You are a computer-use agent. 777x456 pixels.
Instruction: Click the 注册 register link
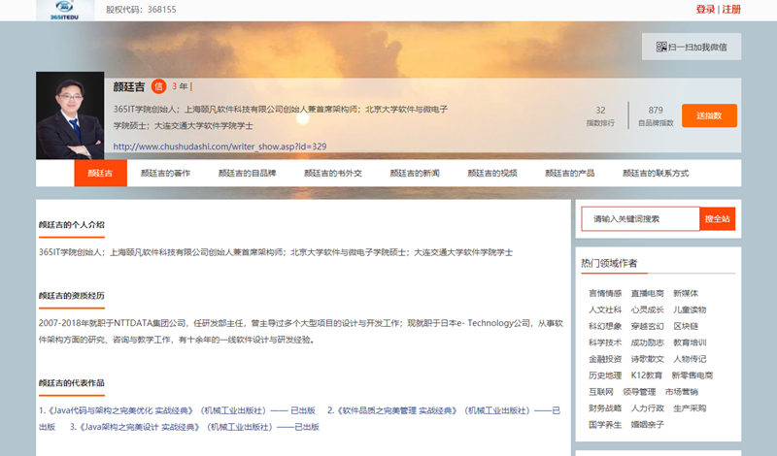[x=731, y=10]
